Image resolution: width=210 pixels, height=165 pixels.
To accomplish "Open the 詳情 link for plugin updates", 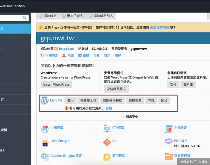I will (x=109, y=108).
